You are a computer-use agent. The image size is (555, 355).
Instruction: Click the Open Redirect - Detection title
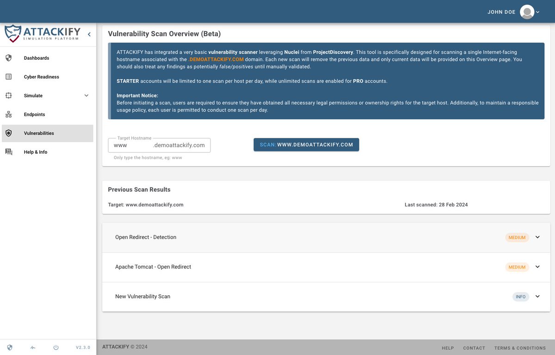click(146, 237)
